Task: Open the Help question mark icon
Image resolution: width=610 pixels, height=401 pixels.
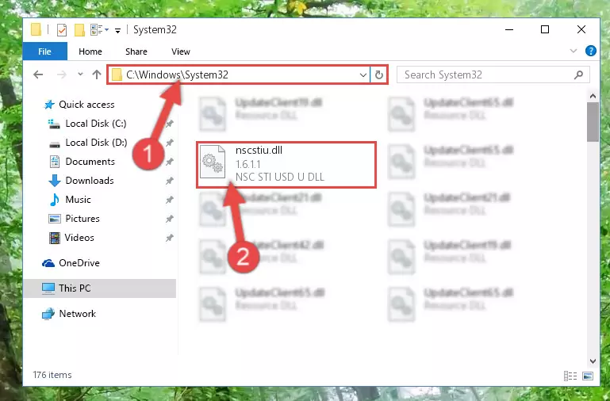Action: point(590,51)
